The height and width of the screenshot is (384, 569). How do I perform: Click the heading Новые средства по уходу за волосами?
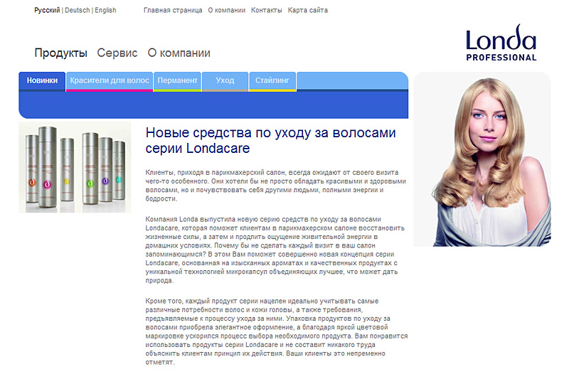tap(271, 141)
